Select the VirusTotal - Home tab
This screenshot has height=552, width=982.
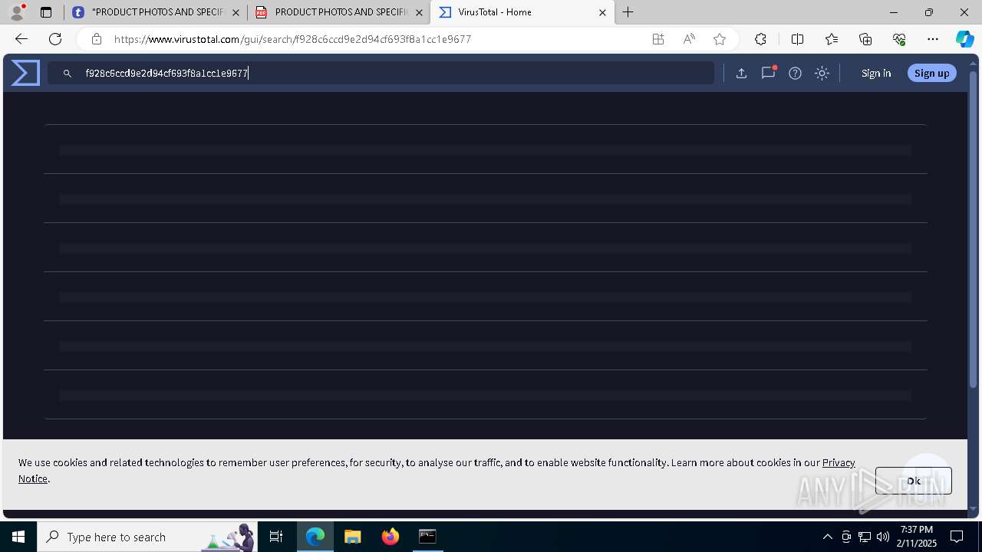522,12
